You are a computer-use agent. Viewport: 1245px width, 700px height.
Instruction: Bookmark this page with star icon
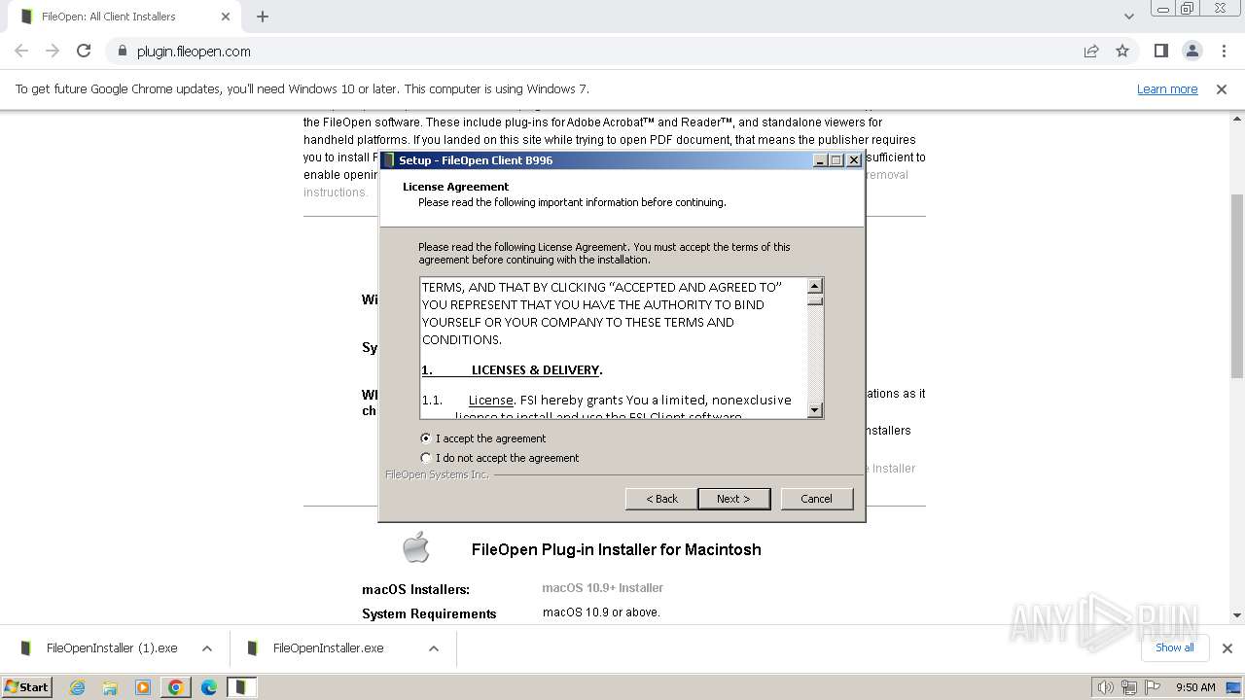tap(1122, 52)
